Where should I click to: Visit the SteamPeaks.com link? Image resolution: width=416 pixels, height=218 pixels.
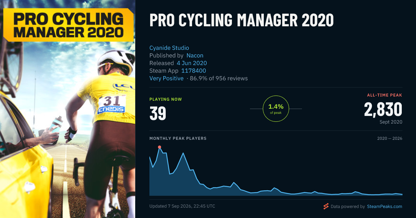(x=384, y=207)
